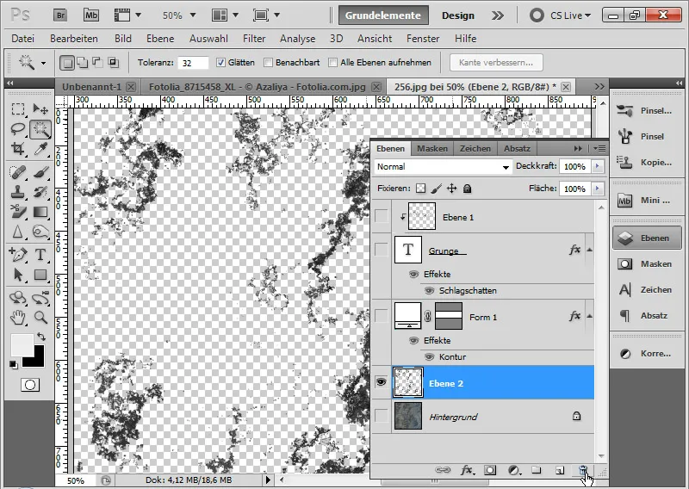689x489 pixels.
Task: Show the Grunge text layer
Action: [x=381, y=250]
